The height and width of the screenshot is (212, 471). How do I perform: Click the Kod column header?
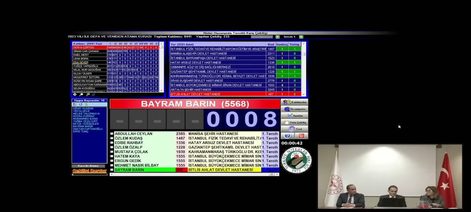pyautogui.click(x=271, y=44)
